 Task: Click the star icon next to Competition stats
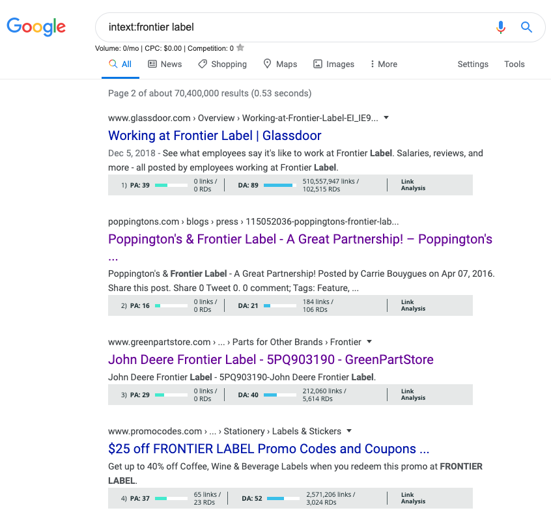tap(240, 48)
